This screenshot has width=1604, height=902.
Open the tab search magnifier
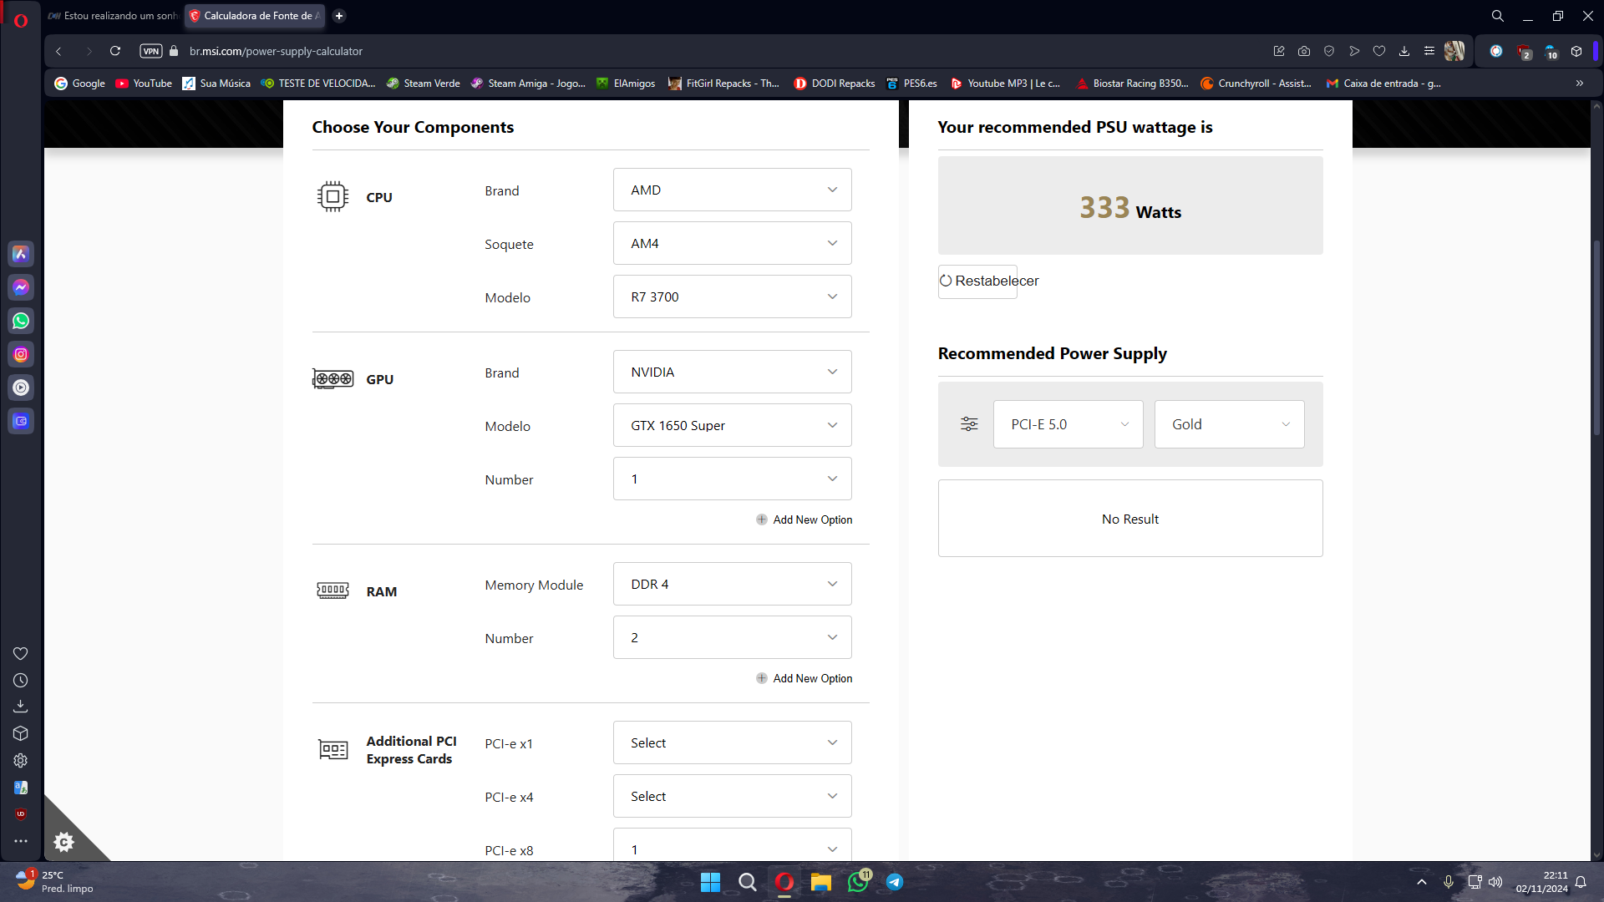(1498, 16)
